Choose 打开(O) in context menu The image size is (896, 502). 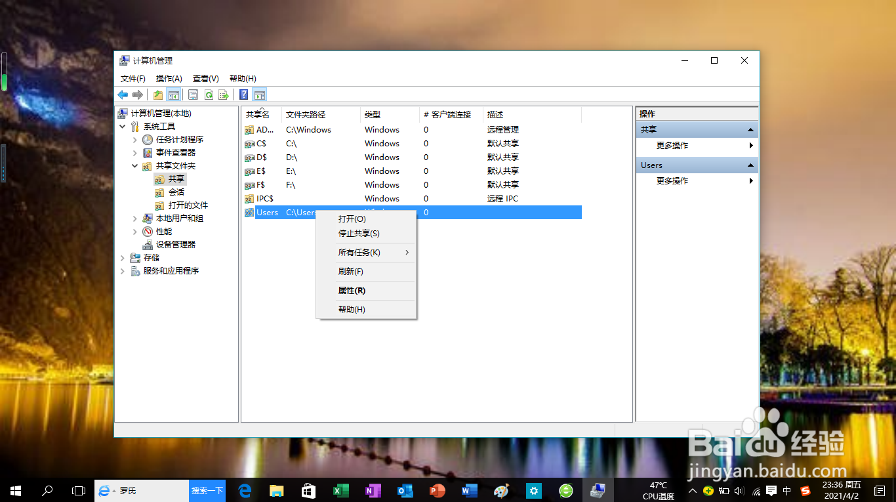[366, 219]
